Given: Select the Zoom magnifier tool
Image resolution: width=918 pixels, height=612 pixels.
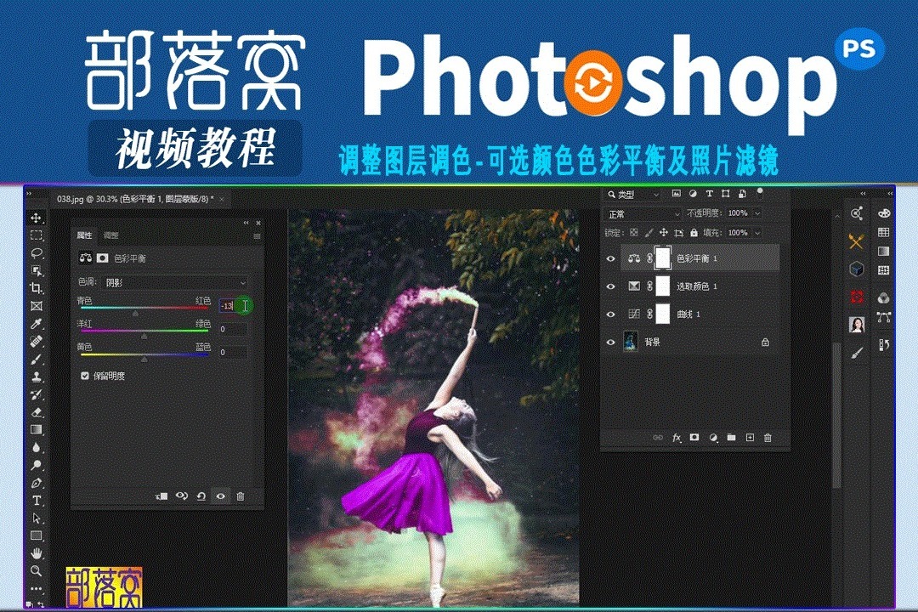Looking at the screenshot, I should point(37,570).
